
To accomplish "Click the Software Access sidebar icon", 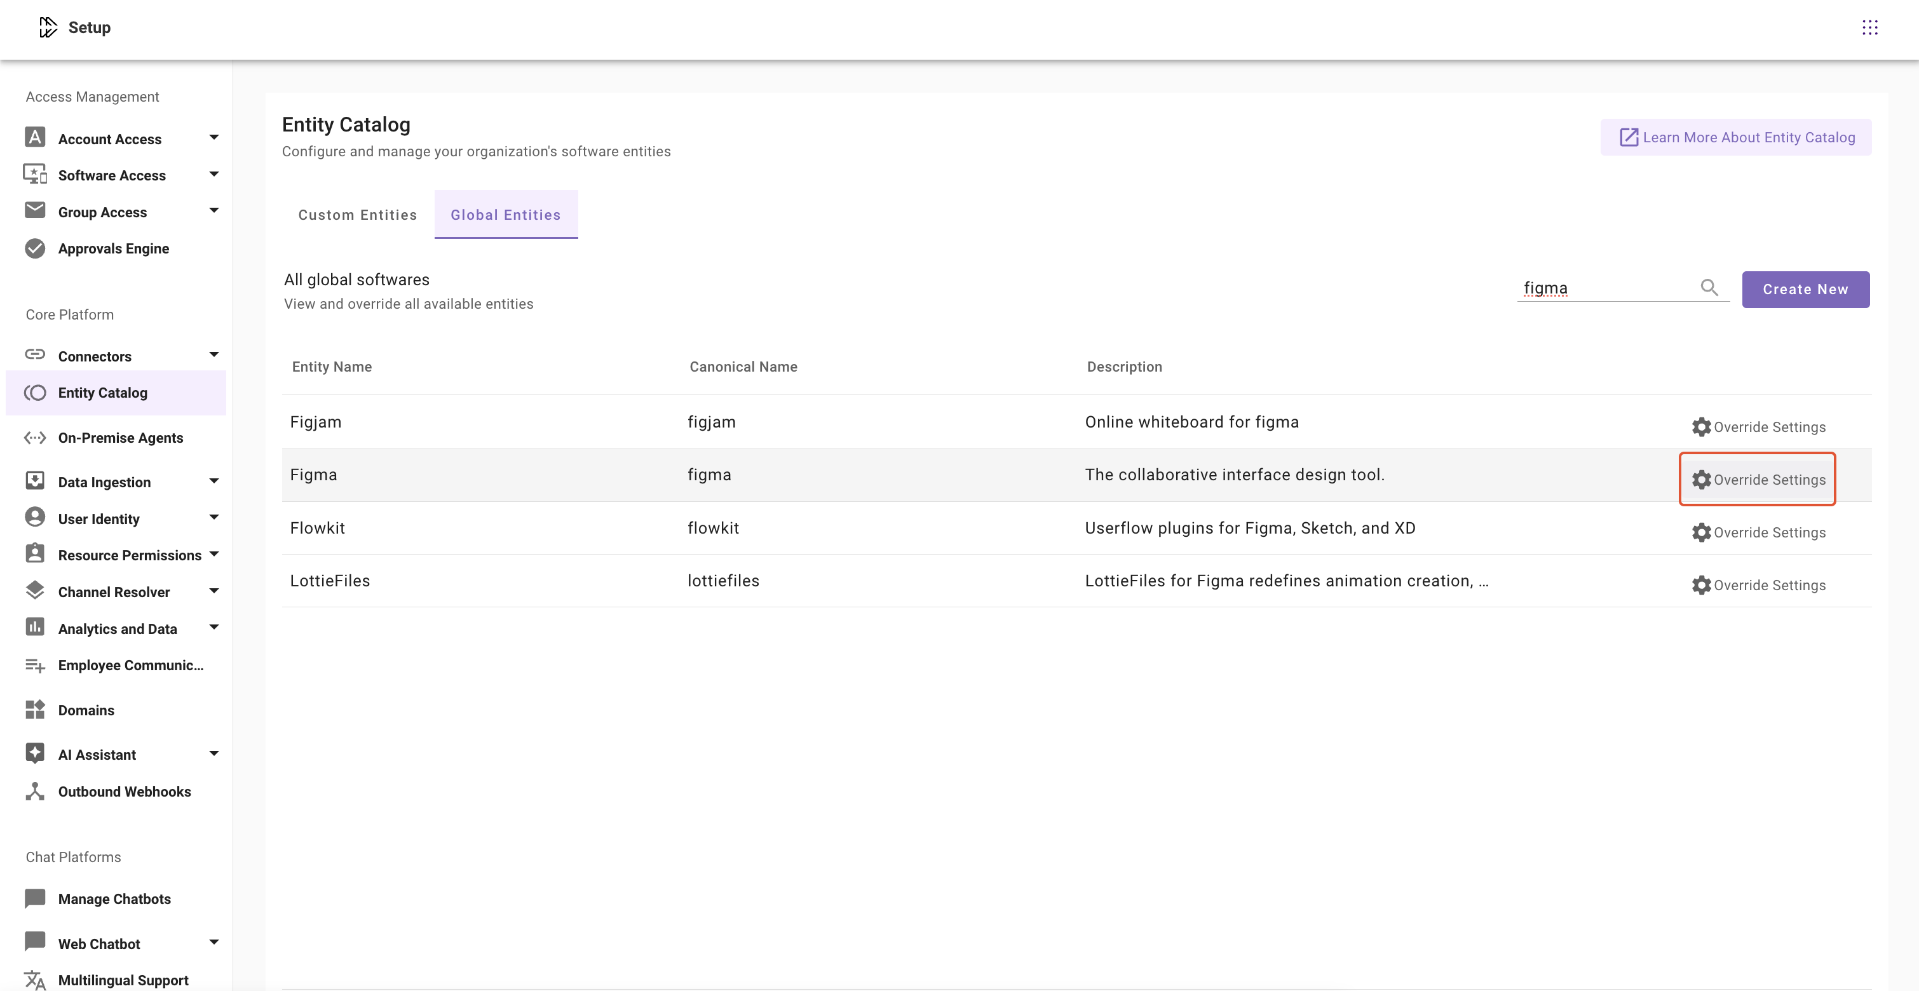I will coord(35,174).
